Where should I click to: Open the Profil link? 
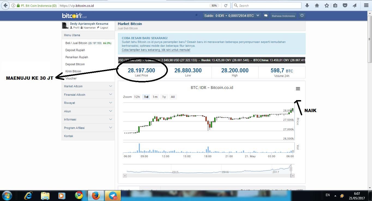tap(75, 28)
